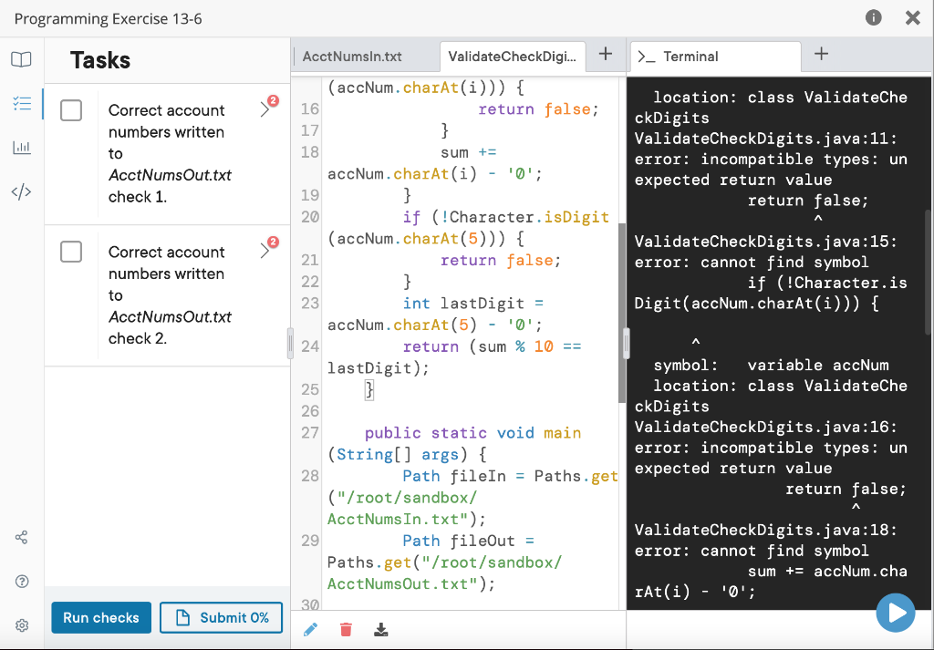This screenshot has height=650, width=934.
Task: Run the program with the play button
Action: [x=896, y=613]
